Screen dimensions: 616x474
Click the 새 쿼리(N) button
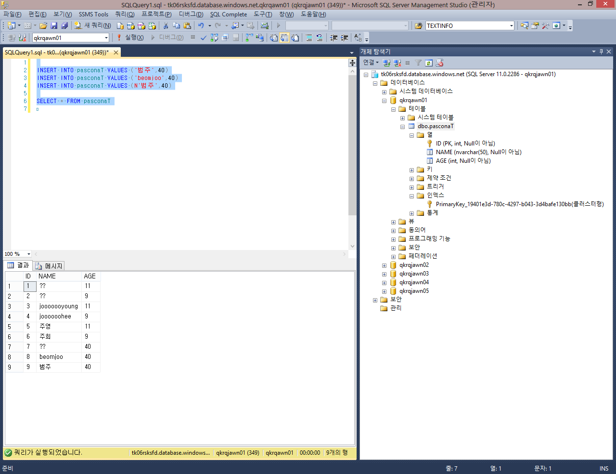click(x=93, y=26)
